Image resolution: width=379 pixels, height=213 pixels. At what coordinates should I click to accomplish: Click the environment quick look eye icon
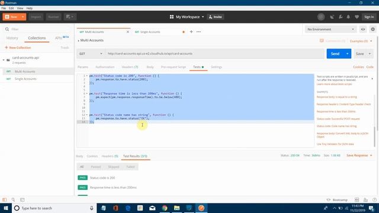[x=363, y=29]
